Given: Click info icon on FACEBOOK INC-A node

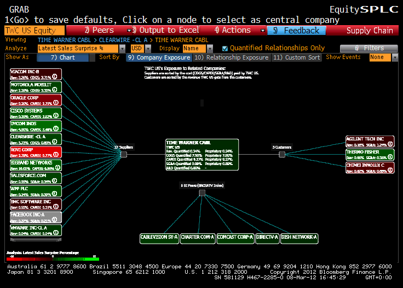Looking at the screenshot, I should (x=54, y=220).
